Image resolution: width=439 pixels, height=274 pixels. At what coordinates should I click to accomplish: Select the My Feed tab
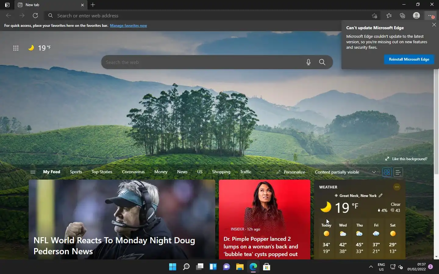click(x=52, y=172)
